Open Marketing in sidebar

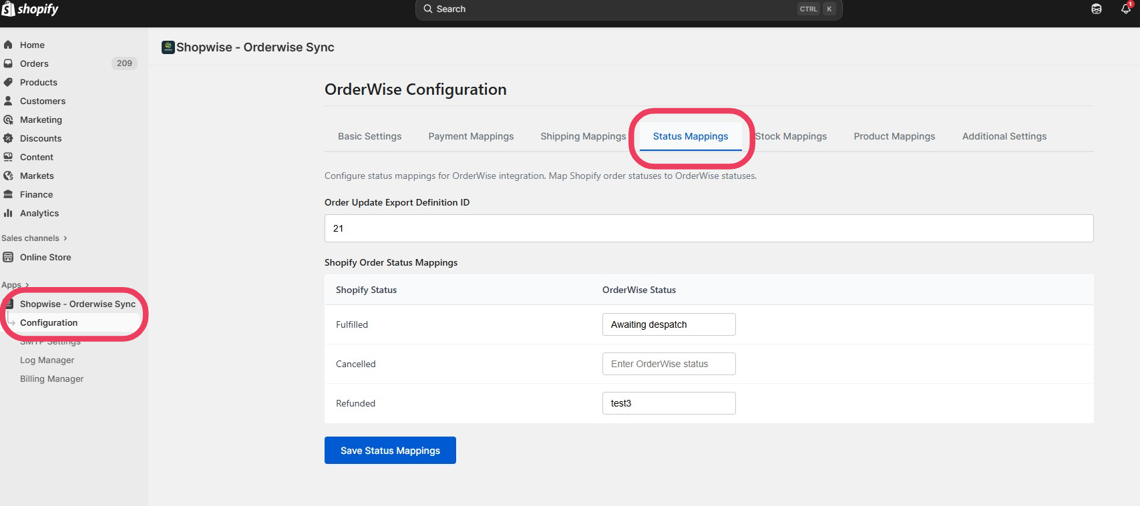[x=41, y=119]
